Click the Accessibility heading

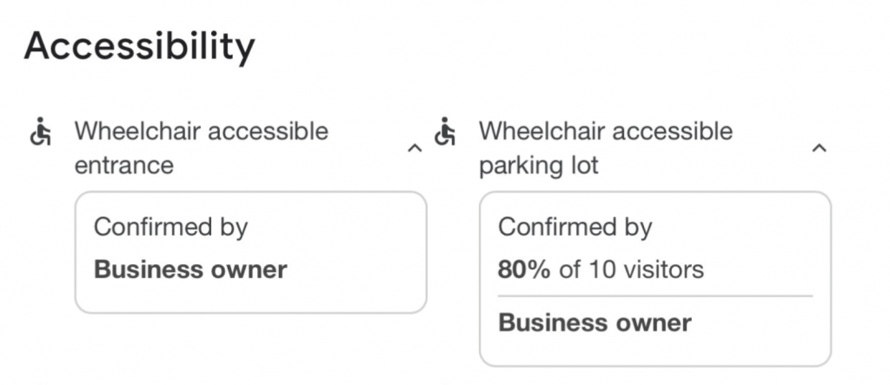139,45
